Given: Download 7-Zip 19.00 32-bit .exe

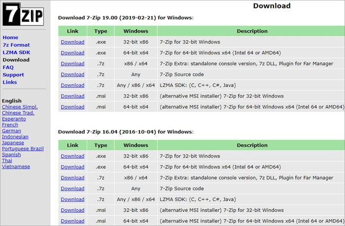Looking at the screenshot, I should 72,42.
